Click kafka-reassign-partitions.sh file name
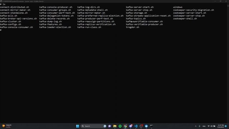 pyautogui.click(x=96, y=21)
